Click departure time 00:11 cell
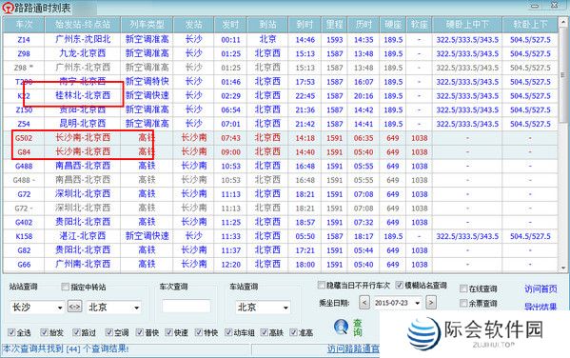 [x=231, y=40]
